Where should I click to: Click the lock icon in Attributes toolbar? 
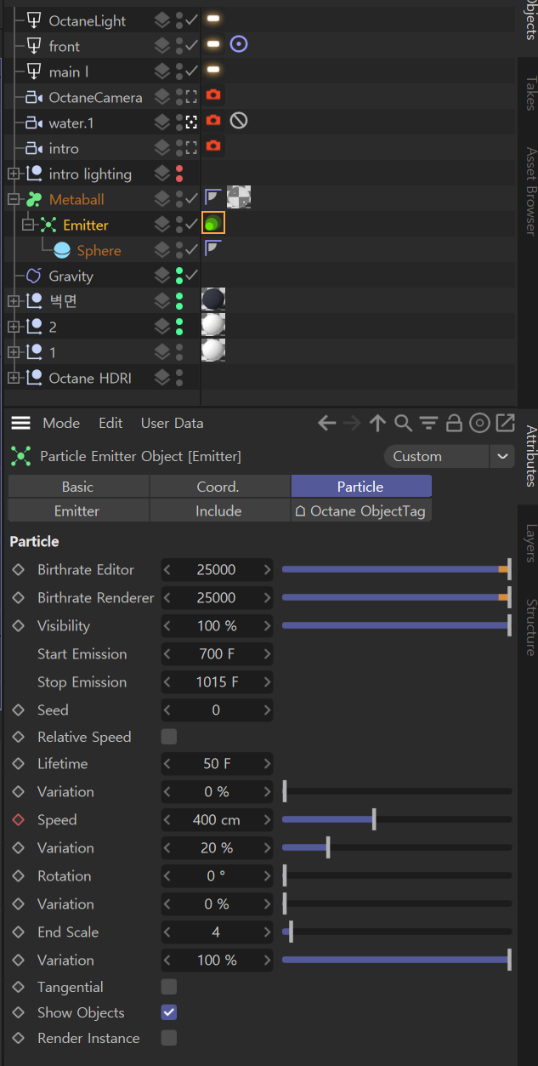pos(454,423)
